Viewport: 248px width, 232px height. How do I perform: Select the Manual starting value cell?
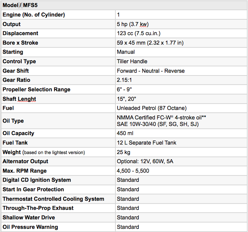coord(126,52)
